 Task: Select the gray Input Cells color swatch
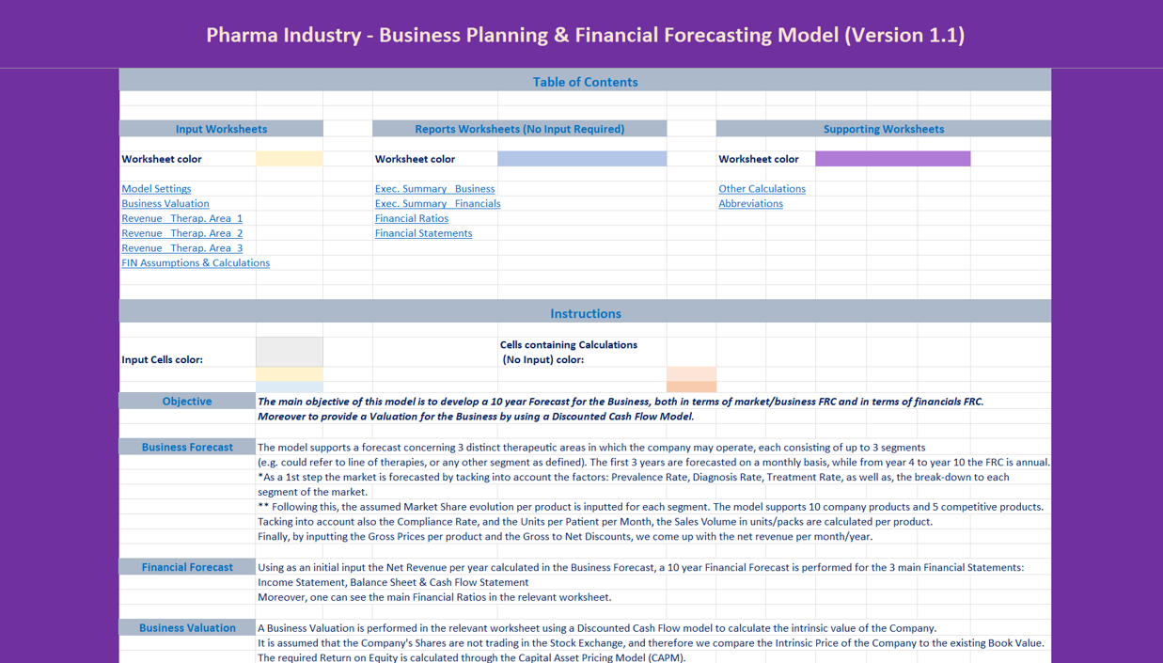[290, 352]
